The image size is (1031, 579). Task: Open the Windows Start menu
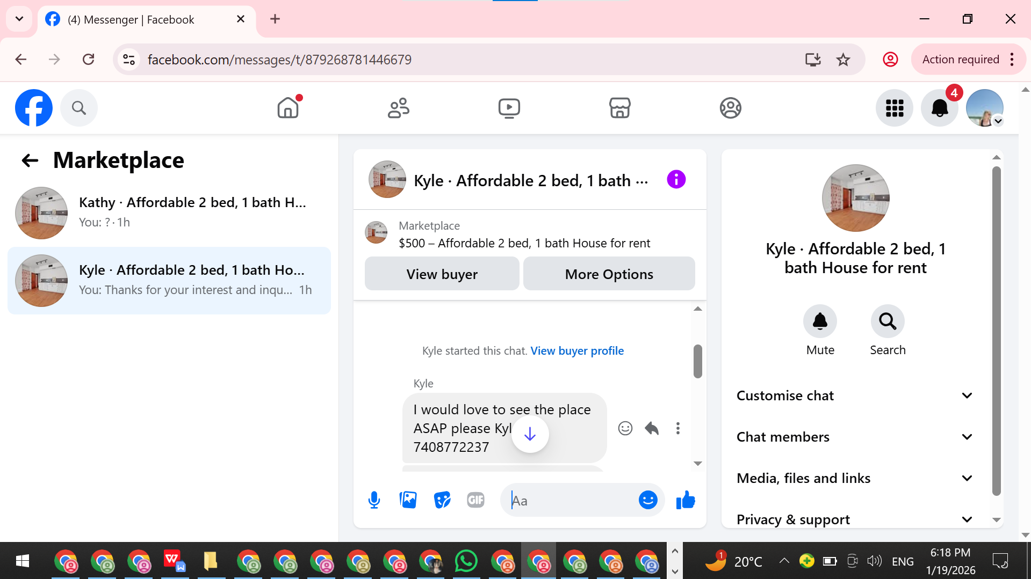pos(23,561)
